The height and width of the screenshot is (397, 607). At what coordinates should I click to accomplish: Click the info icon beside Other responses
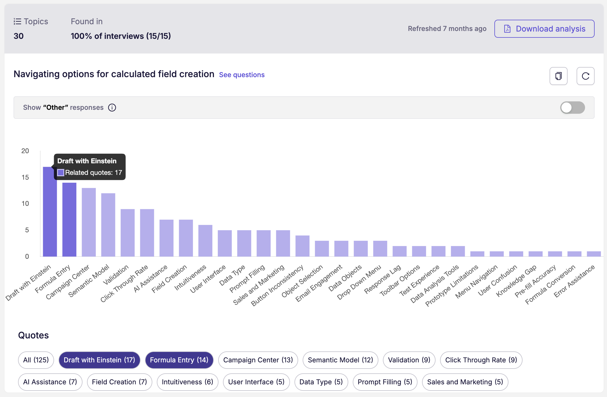pyautogui.click(x=112, y=108)
